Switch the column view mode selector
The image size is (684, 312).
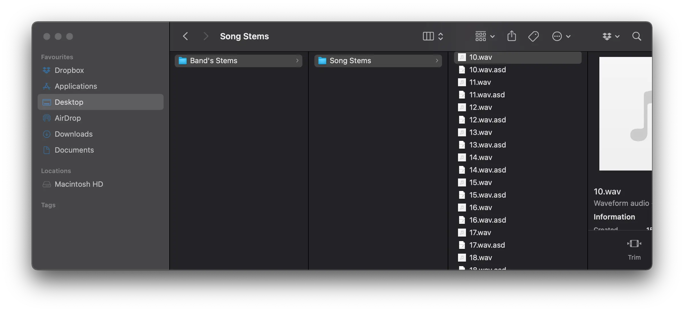coord(433,36)
